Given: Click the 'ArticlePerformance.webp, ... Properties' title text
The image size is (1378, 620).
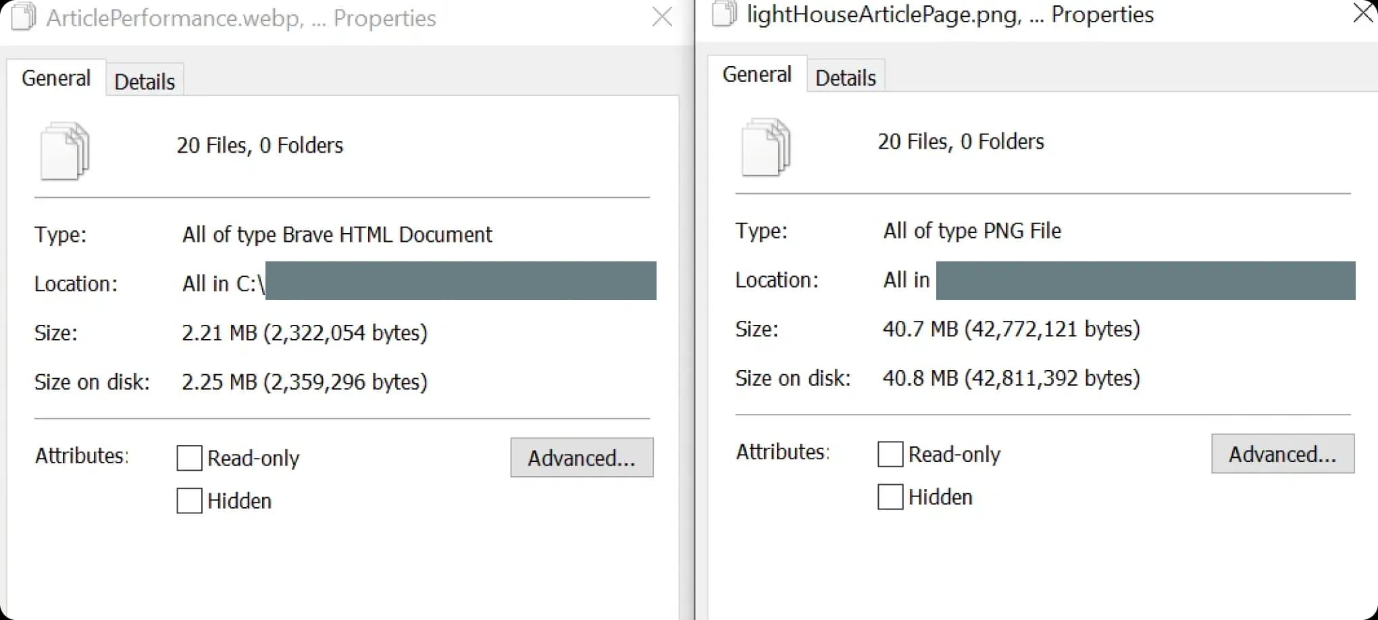Looking at the screenshot, I should tap(241, 18).
